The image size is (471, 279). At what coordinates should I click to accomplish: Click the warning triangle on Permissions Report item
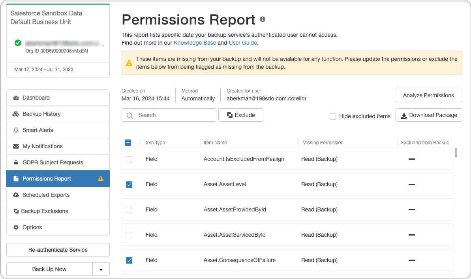(101, 179)
